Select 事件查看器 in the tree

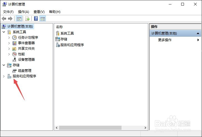point(26,43)
